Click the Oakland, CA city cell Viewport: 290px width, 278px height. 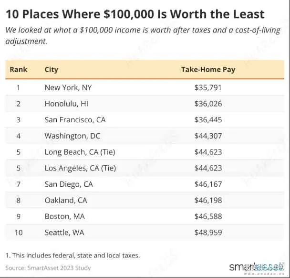click(66, 200)
